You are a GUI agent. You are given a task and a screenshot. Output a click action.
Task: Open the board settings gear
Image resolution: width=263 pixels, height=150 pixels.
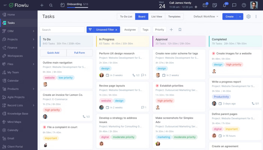pos(248,16)
